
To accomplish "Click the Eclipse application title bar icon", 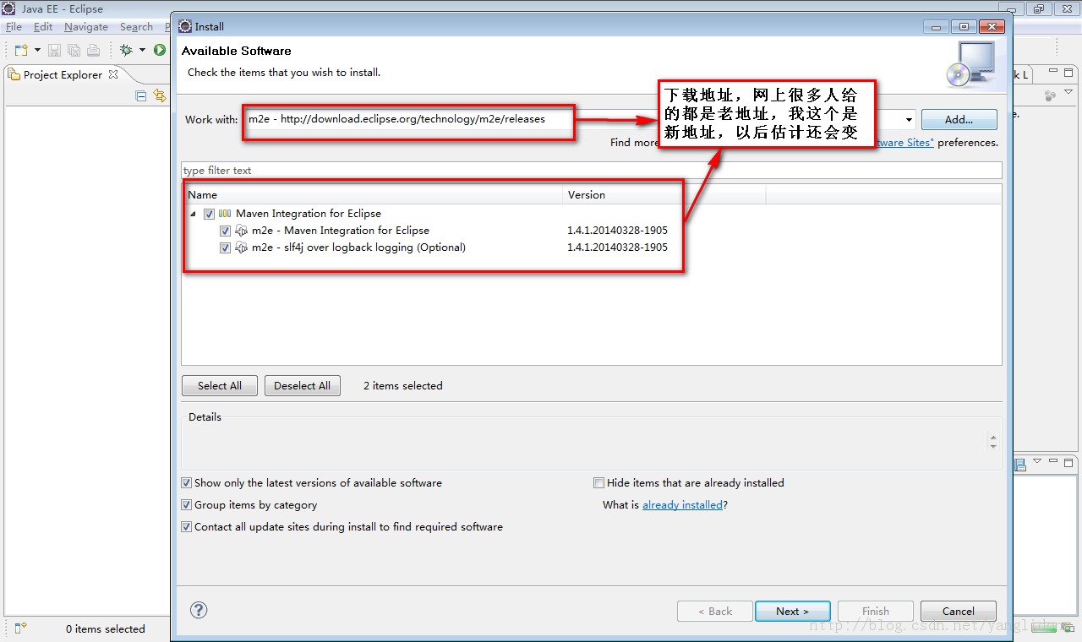I will [8, 8].
